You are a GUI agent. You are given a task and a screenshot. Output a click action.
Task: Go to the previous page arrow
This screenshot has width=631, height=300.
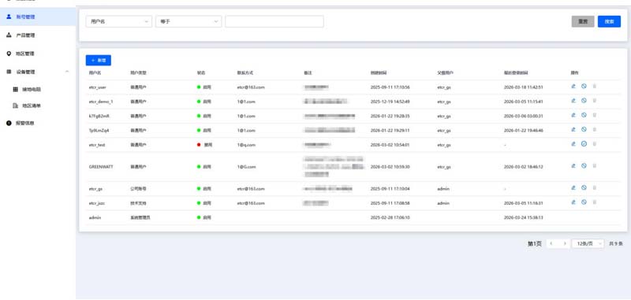tap(551, 243)
